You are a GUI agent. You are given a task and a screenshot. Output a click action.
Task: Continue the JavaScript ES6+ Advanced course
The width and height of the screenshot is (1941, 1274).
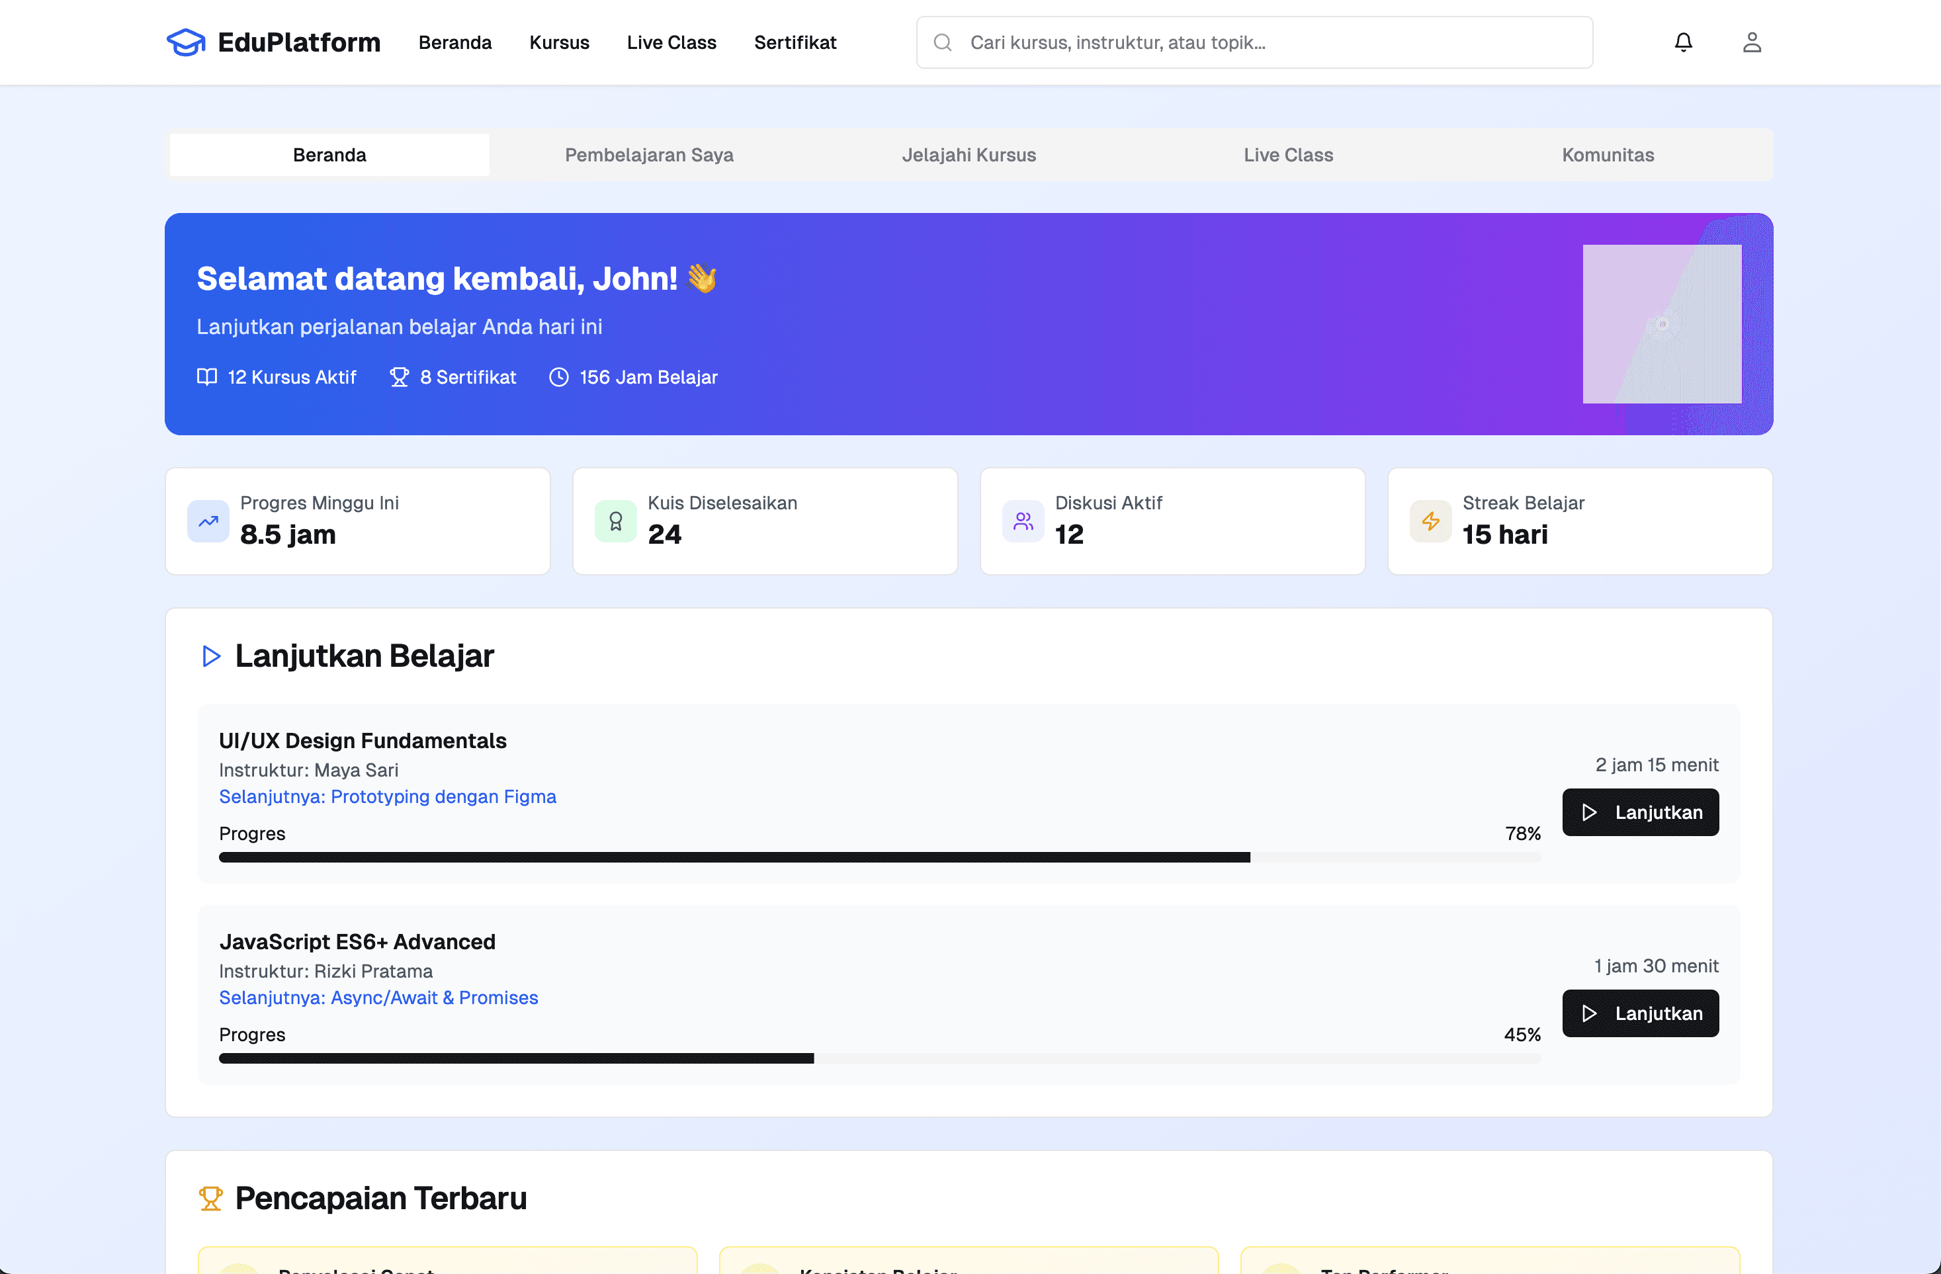(x=1640, y=1013)
